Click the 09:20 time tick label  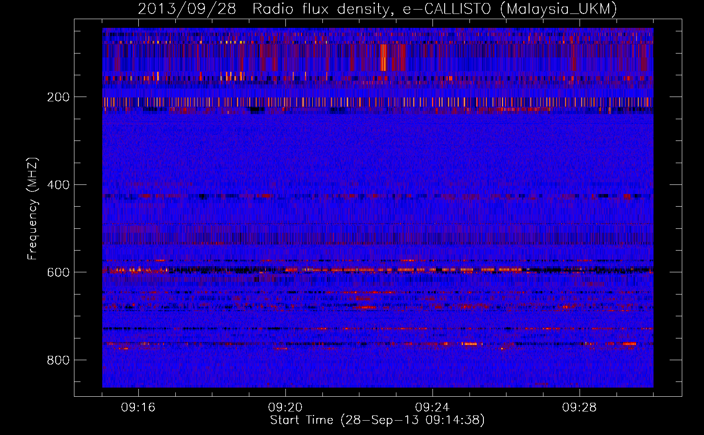coord(285,408)
